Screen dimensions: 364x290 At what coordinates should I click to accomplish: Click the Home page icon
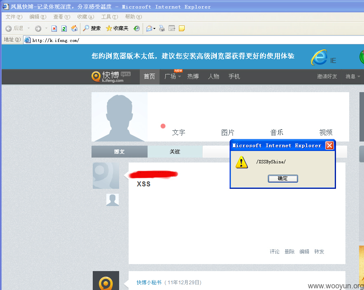[74, 28]
